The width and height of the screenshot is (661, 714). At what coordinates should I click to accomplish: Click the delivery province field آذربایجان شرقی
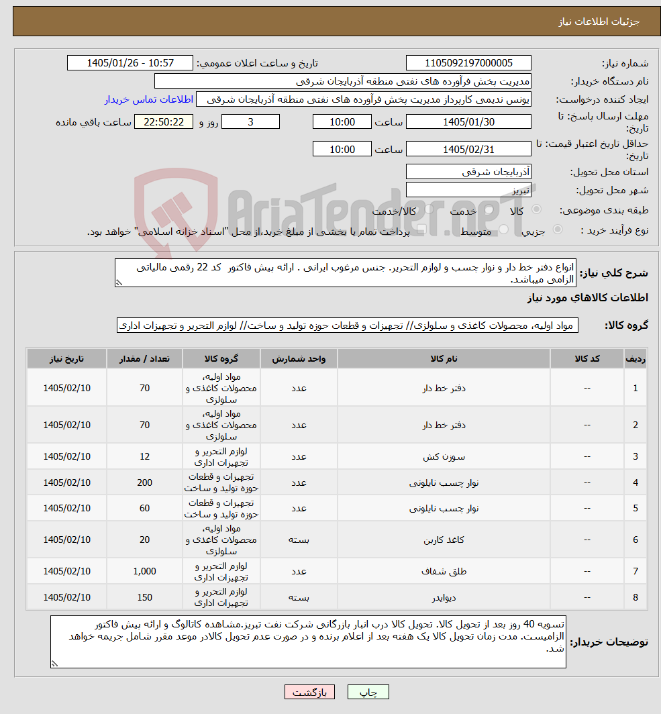pyautogui.click(x=468, y=172)
